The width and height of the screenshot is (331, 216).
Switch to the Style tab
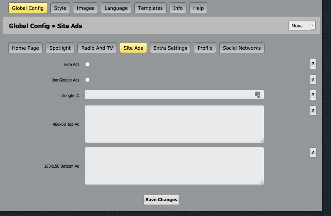(60, 8)
